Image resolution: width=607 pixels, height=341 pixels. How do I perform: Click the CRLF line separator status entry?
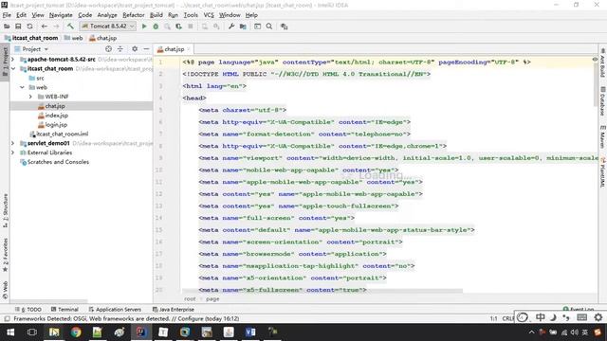coord(507,318)
